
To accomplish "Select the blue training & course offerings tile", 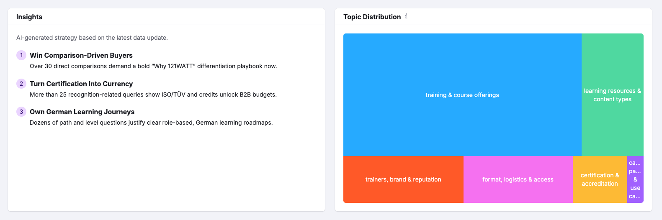I will click(x=462, y=95).
